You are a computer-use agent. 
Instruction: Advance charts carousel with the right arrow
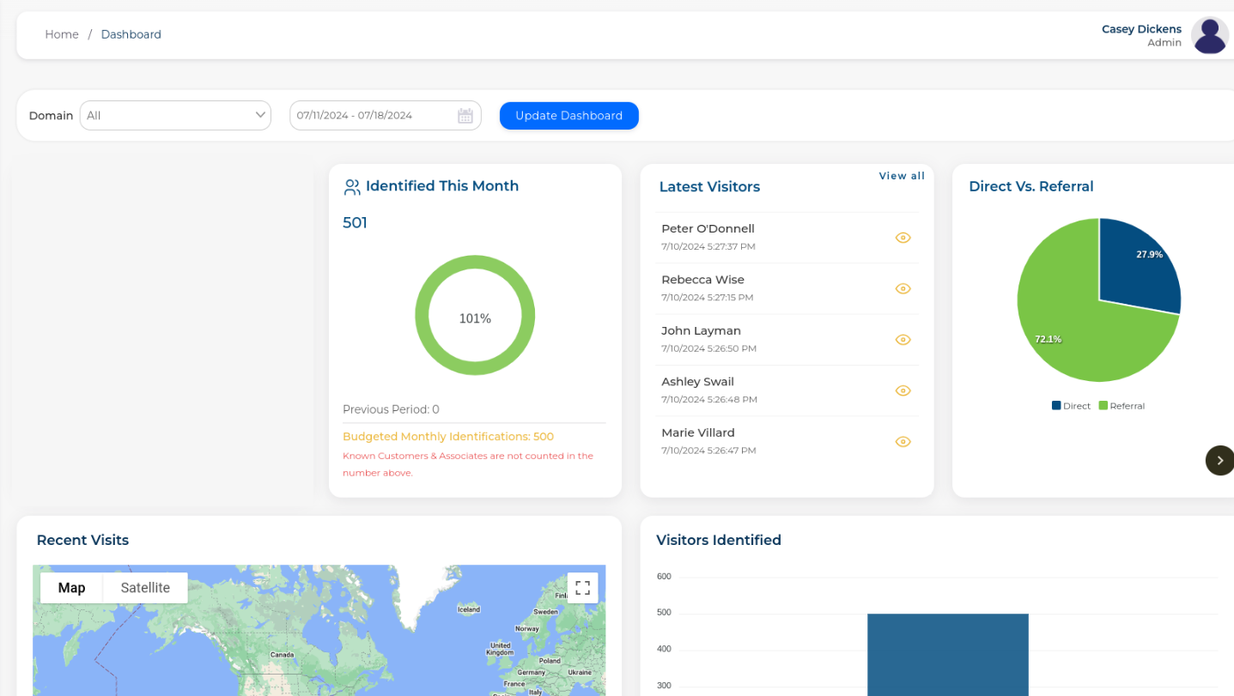click(x=1219, y=460)
